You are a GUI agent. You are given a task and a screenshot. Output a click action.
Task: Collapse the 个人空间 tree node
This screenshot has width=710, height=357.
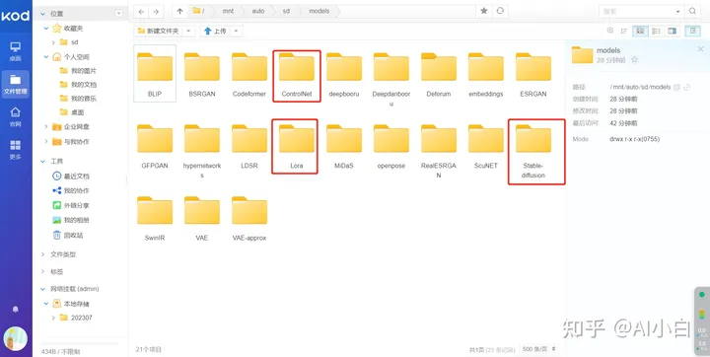[46, 57]
